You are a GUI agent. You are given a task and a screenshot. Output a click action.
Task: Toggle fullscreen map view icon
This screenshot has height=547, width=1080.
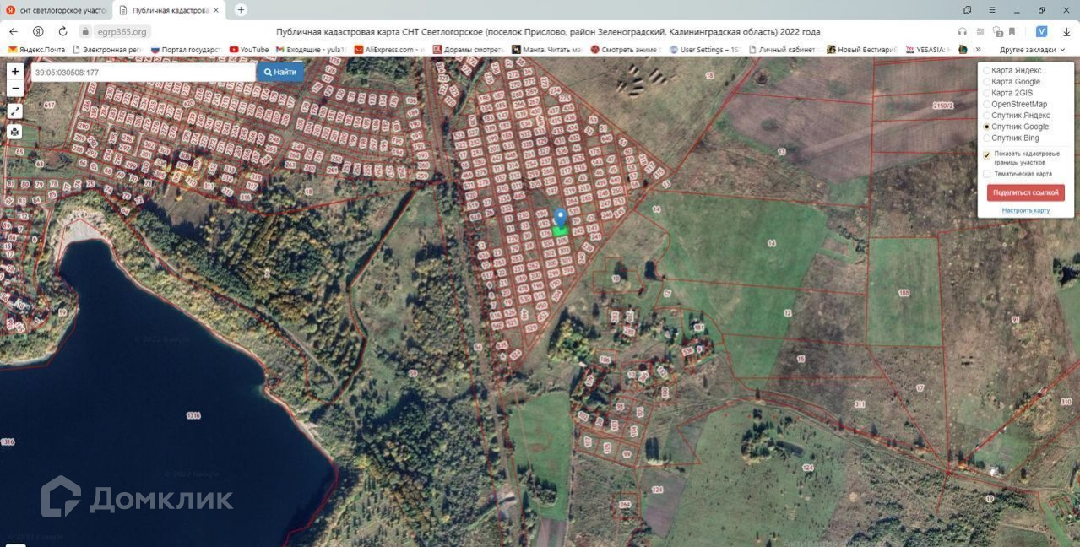[15, 111]
